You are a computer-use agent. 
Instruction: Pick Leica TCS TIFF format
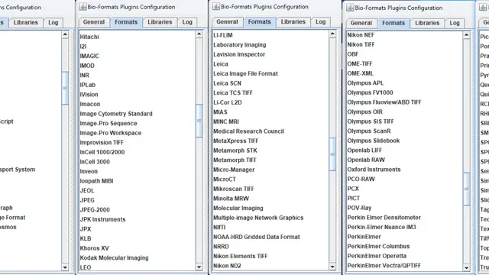pos(233,93)
